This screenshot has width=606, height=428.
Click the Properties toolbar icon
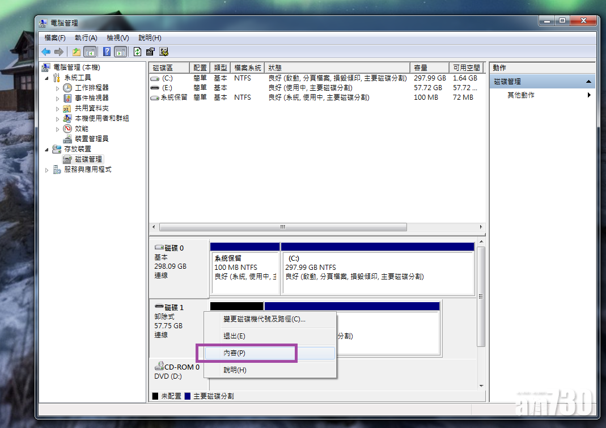[150, 52]
